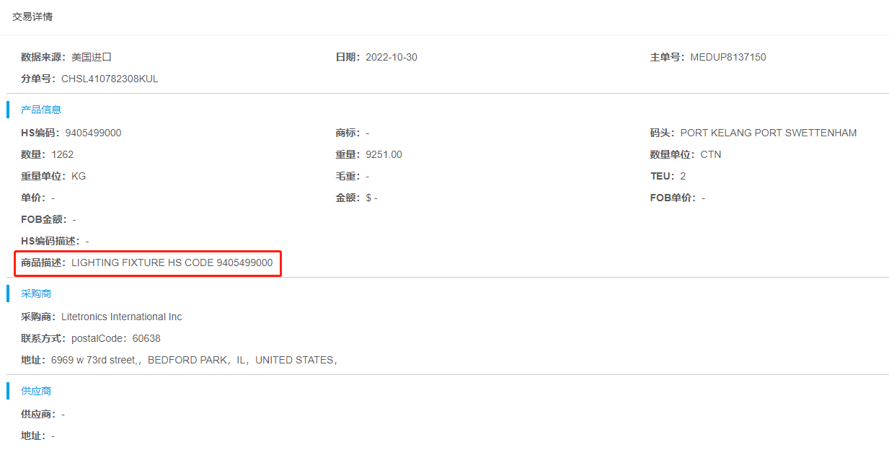
Task: Click the 供应商 section header
Action: click(x=36, y=391)
